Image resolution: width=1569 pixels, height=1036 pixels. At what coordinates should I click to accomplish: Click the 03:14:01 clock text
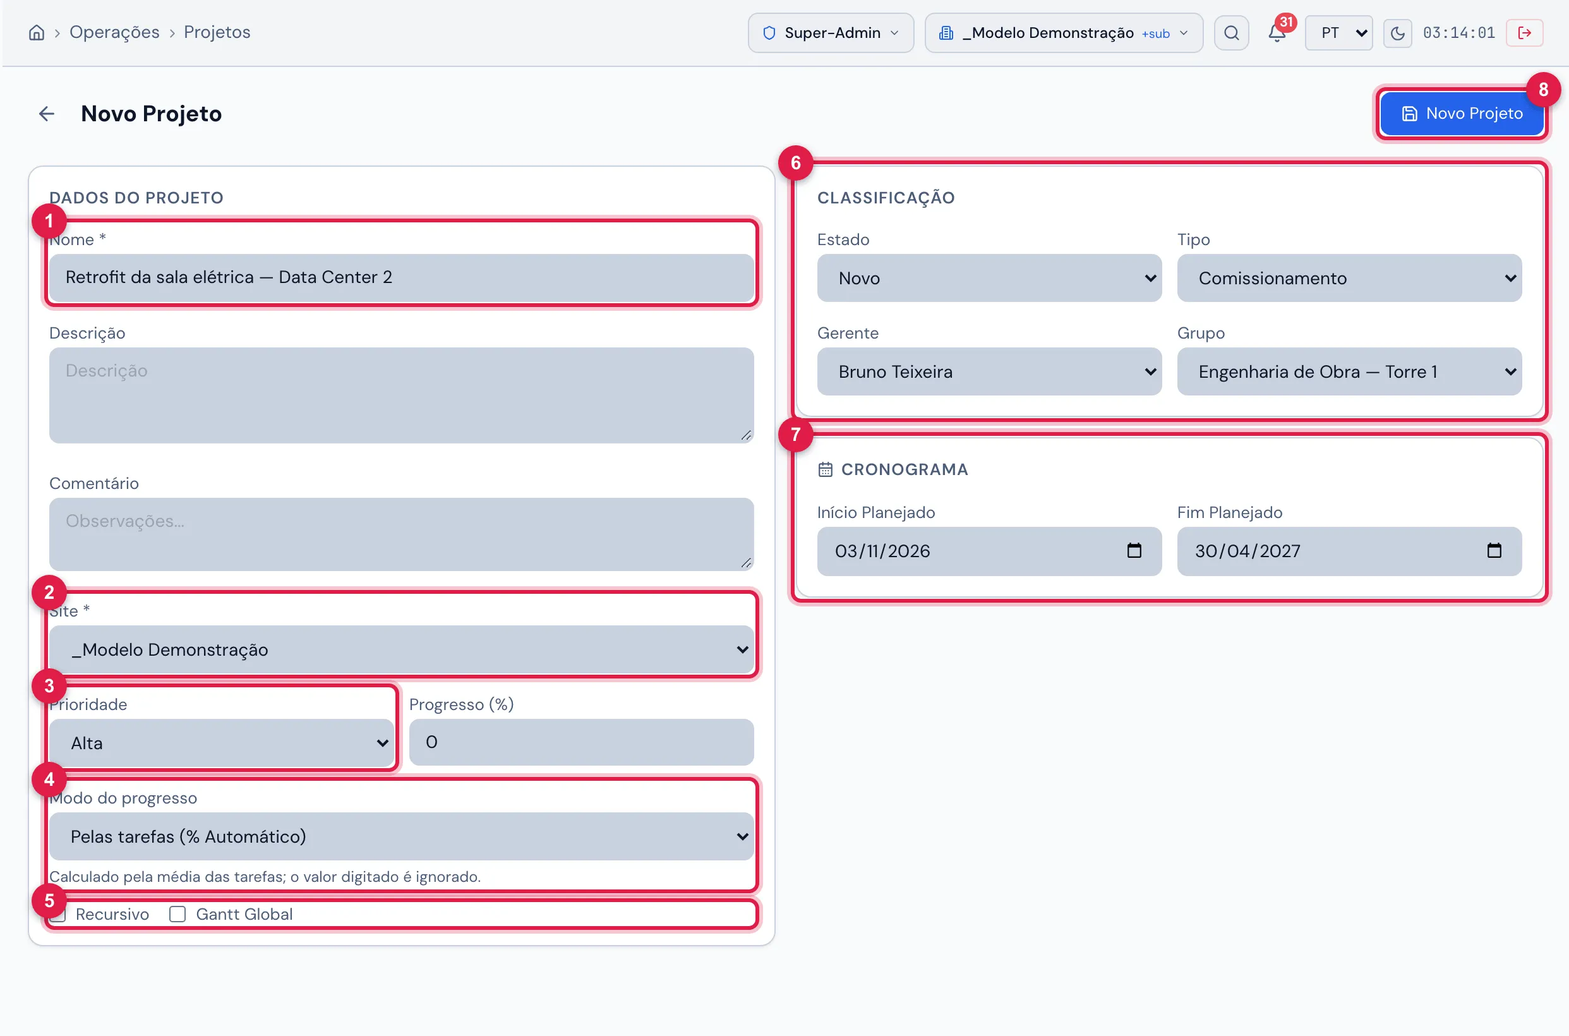[x=1458, y=33]
